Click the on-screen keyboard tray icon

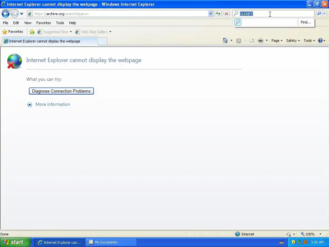tap(281, 242)
